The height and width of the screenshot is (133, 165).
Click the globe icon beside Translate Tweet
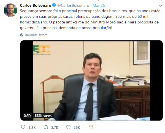coord(22,35)
